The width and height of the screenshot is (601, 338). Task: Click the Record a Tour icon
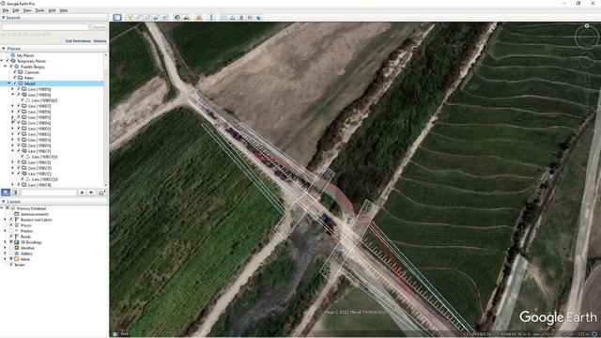pyautogui.click(x=165, y=18)
